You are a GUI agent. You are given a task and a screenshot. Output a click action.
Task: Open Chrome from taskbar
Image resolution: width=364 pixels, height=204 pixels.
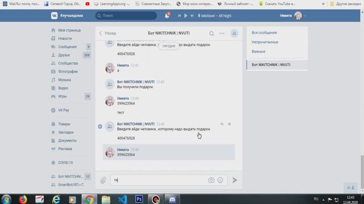(89, 199)
